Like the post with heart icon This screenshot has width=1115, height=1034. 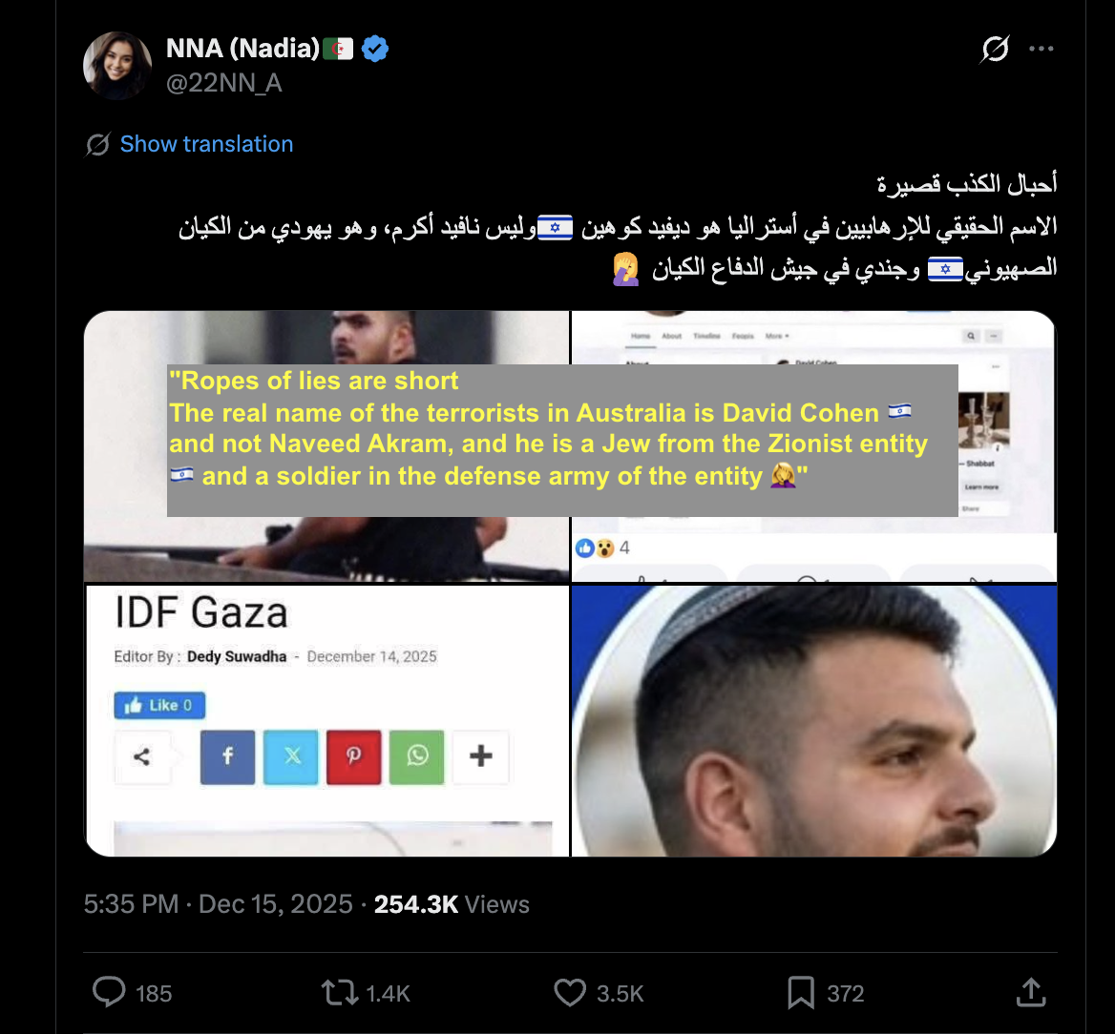(570, 993)
